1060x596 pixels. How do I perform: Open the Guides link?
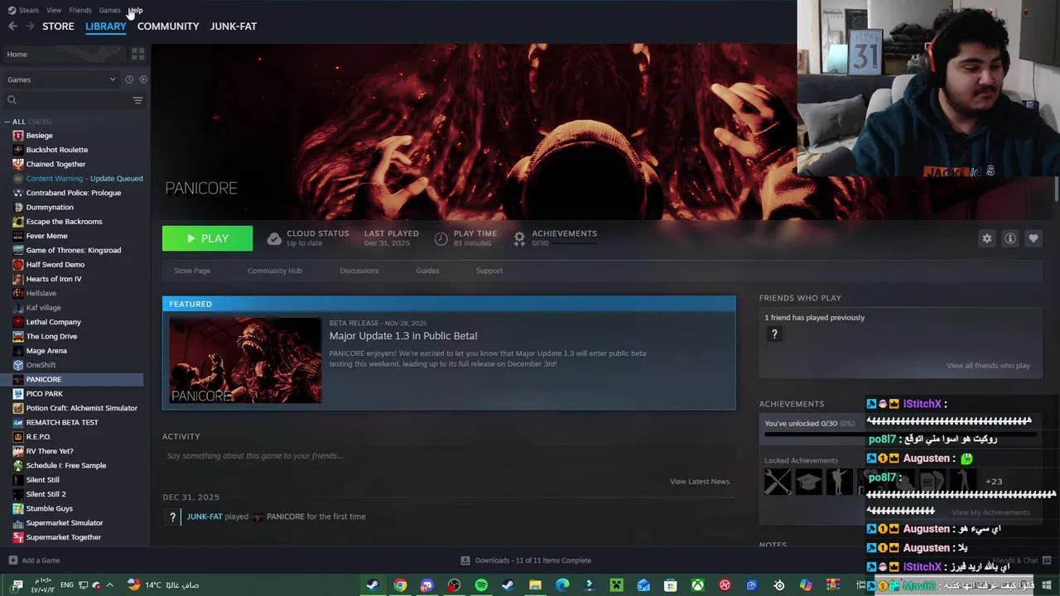(427, 271)
